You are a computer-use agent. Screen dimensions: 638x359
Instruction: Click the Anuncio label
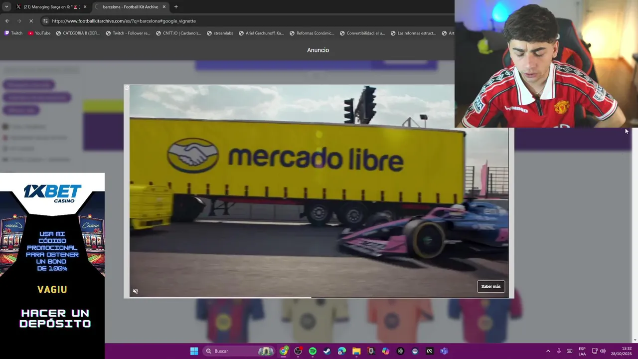[318, 50]
